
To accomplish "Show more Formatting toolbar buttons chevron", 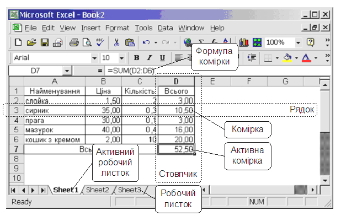I will (x=327, y=58).
